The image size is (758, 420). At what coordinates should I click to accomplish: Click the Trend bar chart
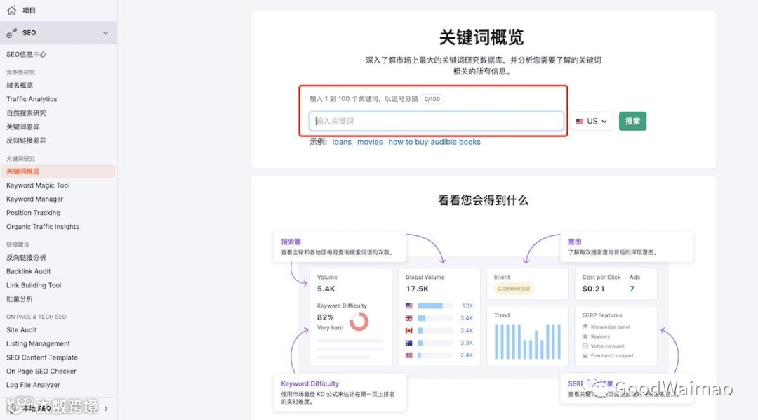click(x=527, y=341)
